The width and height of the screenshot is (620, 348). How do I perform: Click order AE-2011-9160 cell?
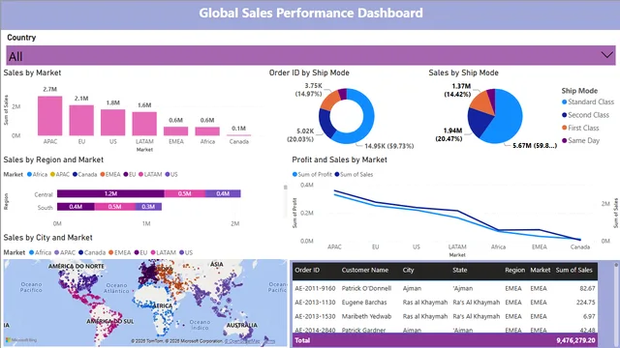[315, 288]
